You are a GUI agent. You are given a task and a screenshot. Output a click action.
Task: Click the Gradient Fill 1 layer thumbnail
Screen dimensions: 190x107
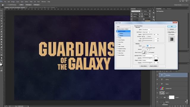[x=162, y=88]
